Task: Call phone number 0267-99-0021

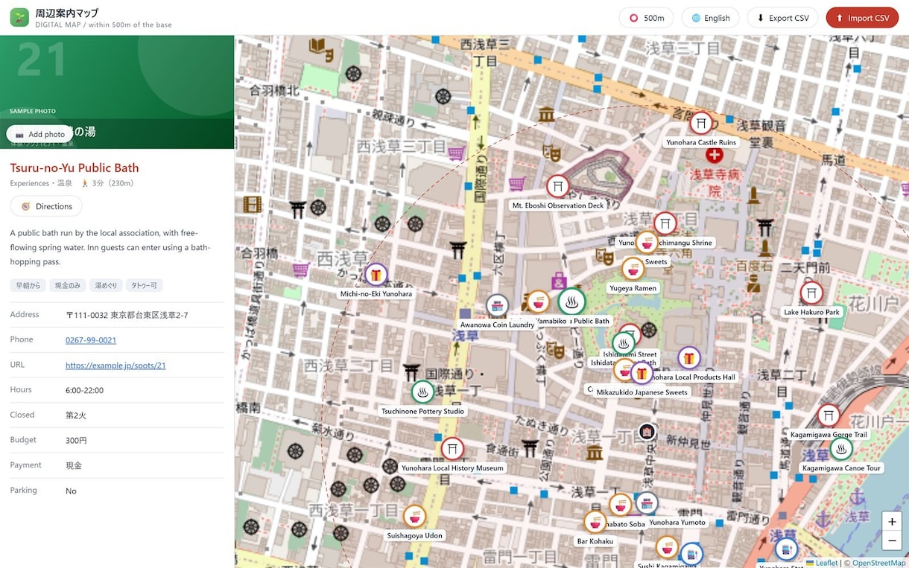Action: click(x=91, y=340)
